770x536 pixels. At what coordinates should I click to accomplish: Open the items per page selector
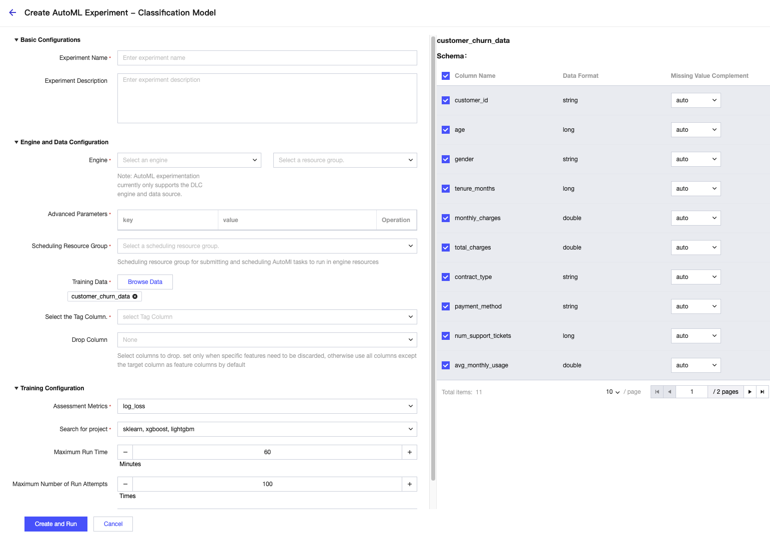(x=613, y=392)
